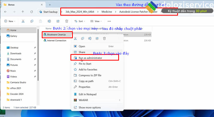The image size is (214, 117).
Task: Open a new tab with the plus button
Action: 50,5
